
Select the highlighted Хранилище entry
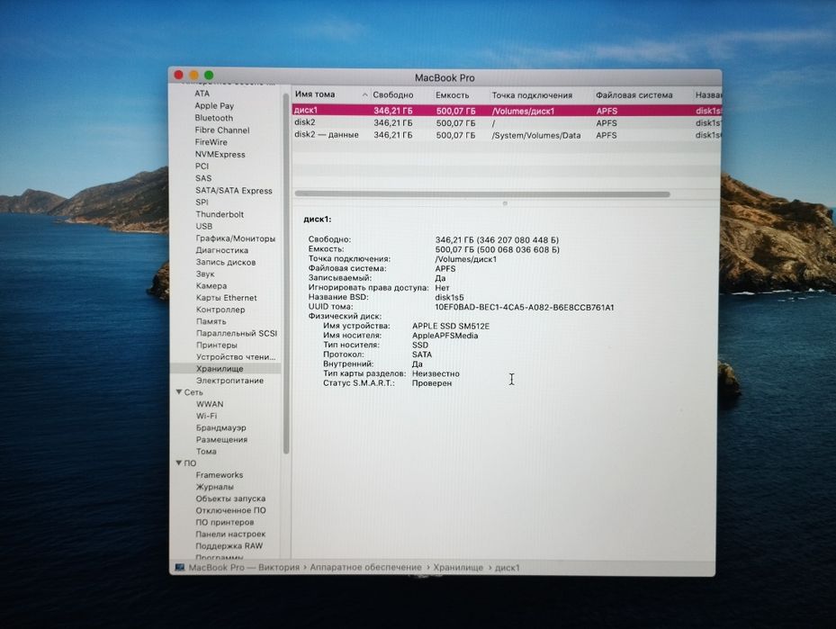tap(226, 369)
